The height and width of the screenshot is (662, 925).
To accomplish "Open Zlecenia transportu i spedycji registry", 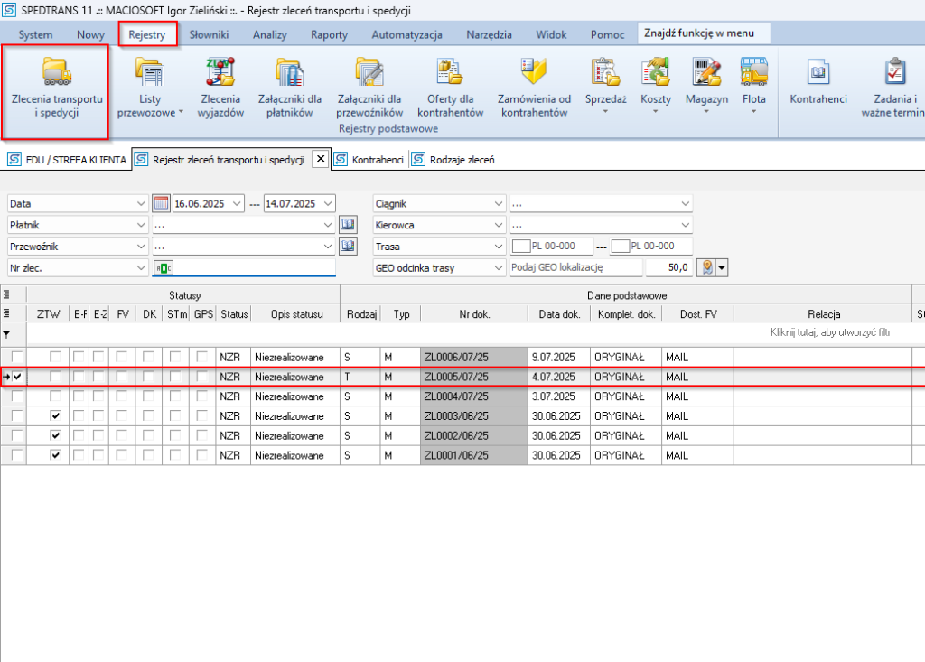I will tap(55, 90).
